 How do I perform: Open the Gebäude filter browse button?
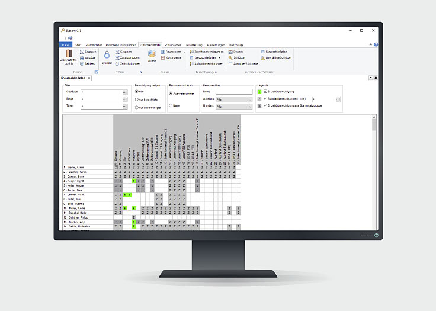(x=125, y=92)
